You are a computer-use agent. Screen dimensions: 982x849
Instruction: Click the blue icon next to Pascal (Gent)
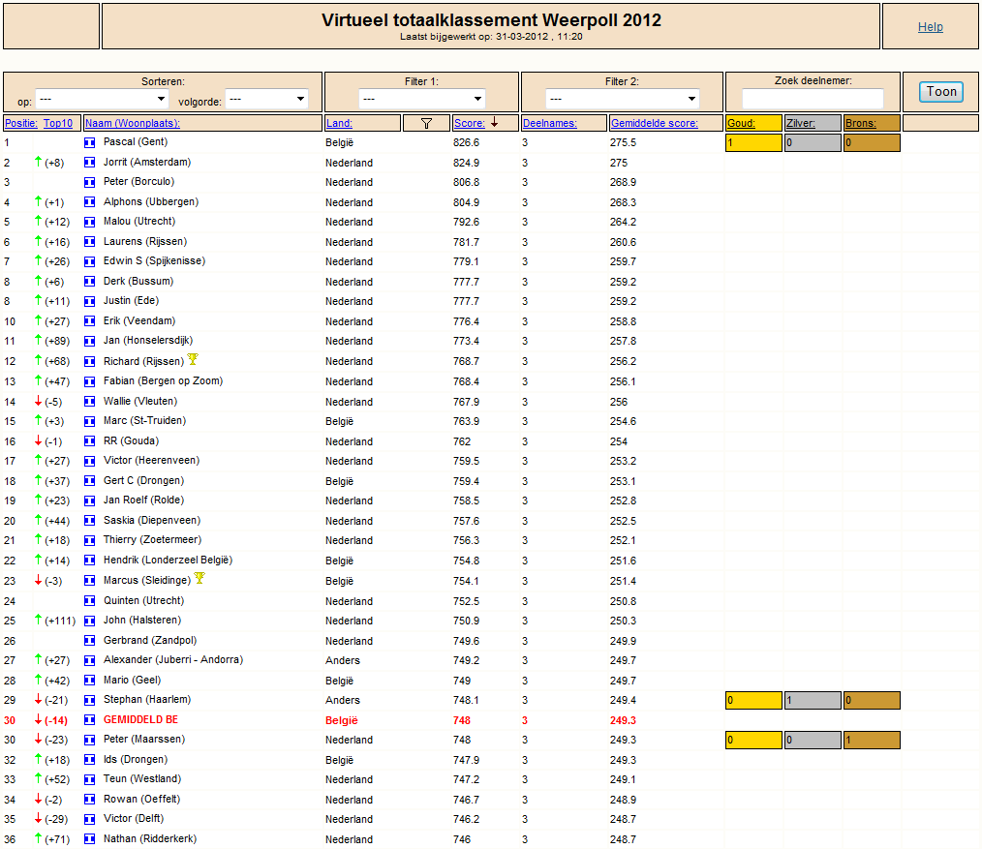pyautogui.click(x=89, y=142)
